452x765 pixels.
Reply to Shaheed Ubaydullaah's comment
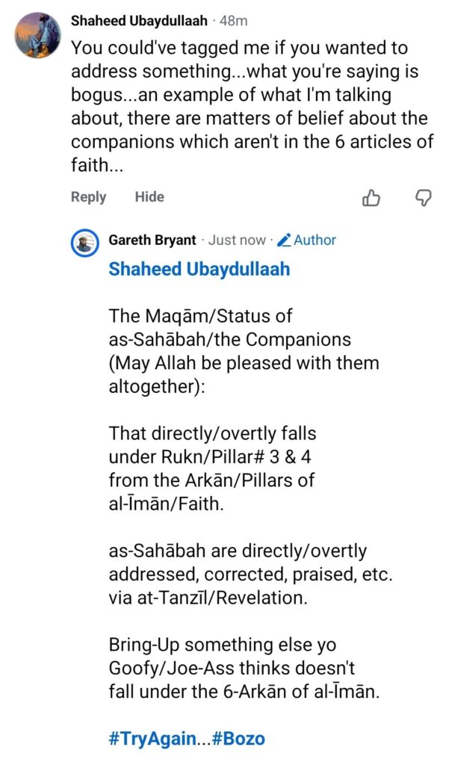click(88, 197)
